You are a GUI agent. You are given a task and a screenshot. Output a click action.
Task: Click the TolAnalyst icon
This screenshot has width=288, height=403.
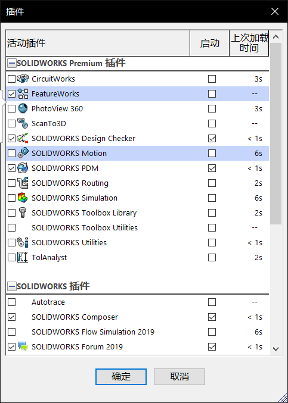[x=23, y=258]
